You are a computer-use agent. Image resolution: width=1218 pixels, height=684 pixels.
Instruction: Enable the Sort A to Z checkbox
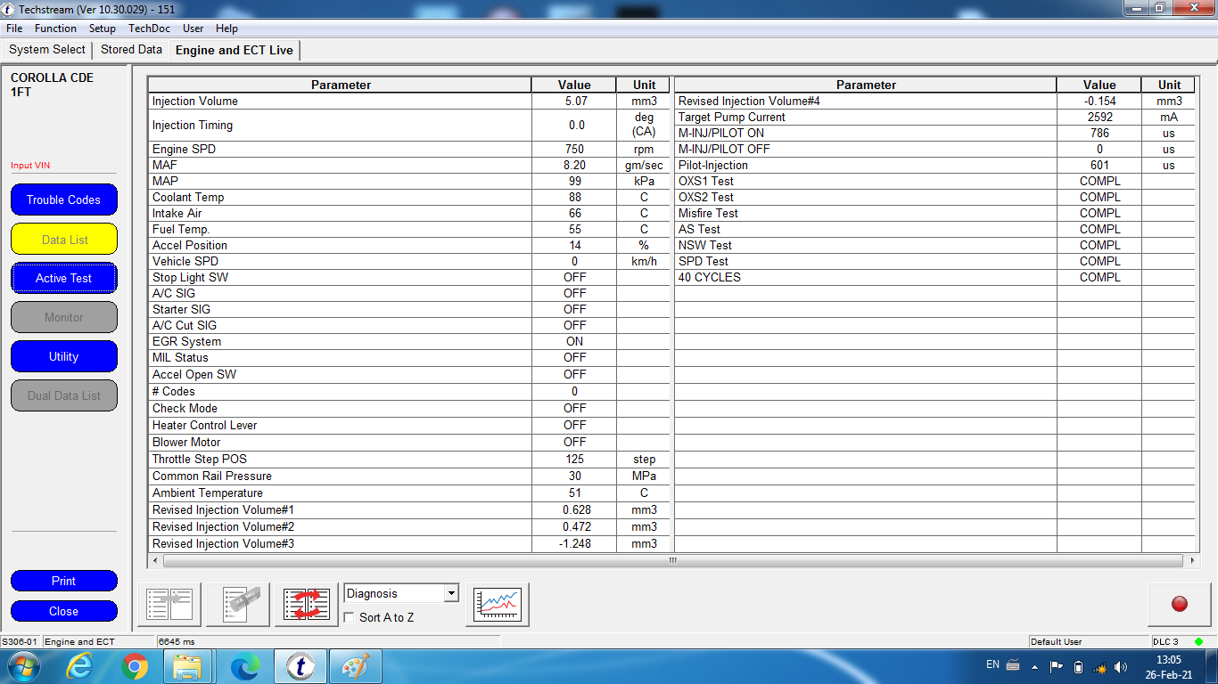(350, 617)
